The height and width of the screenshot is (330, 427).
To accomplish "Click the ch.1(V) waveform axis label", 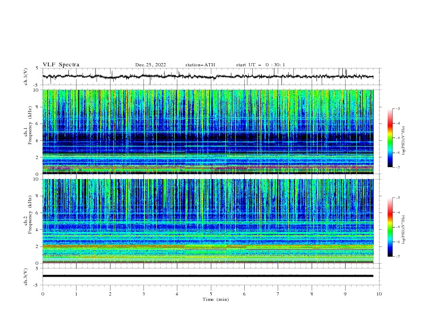I will click(26, 77).
